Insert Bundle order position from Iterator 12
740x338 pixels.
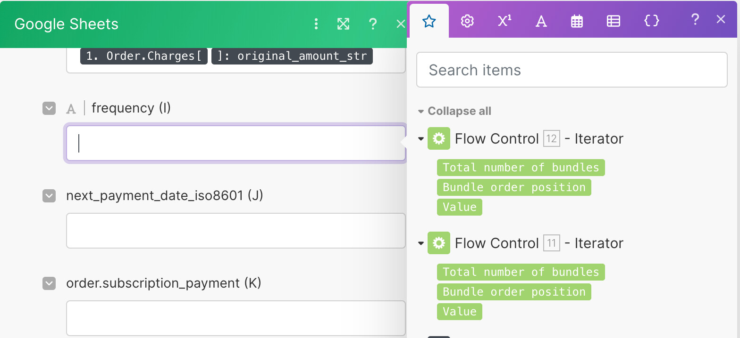(x=514, y=187)
